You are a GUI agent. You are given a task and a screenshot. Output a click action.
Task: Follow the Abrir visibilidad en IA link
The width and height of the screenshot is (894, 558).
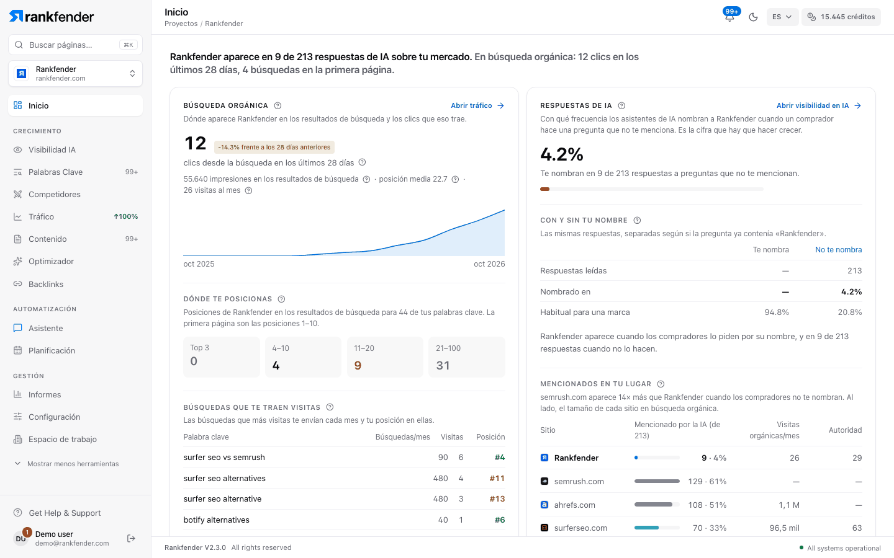coord(819,105)
